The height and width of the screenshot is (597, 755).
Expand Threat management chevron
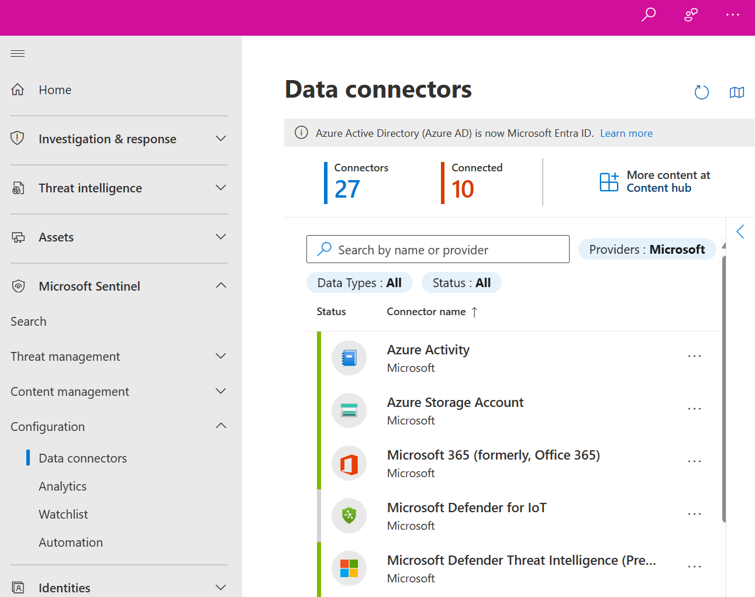tap(220, 356)
